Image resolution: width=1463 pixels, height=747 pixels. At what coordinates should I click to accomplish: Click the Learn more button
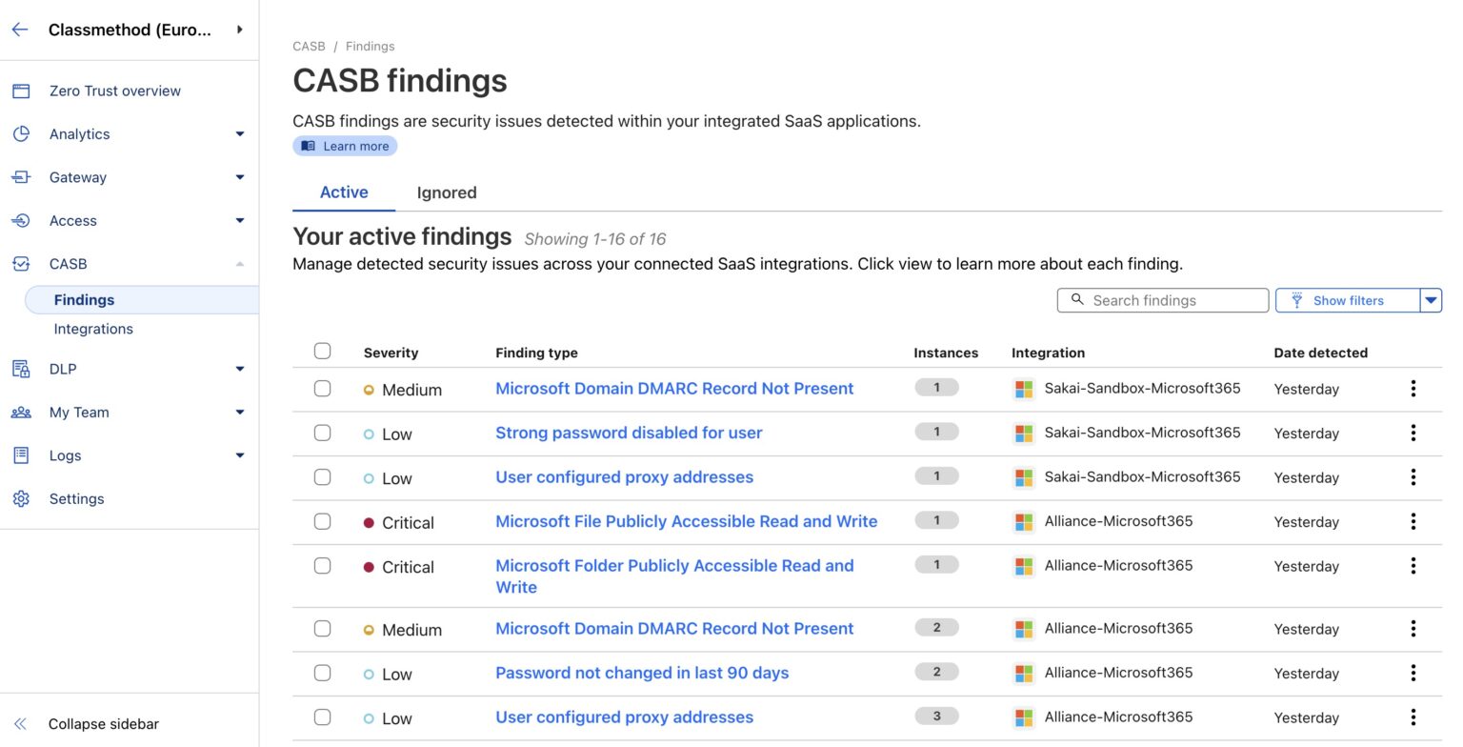[x=345, y=145]
